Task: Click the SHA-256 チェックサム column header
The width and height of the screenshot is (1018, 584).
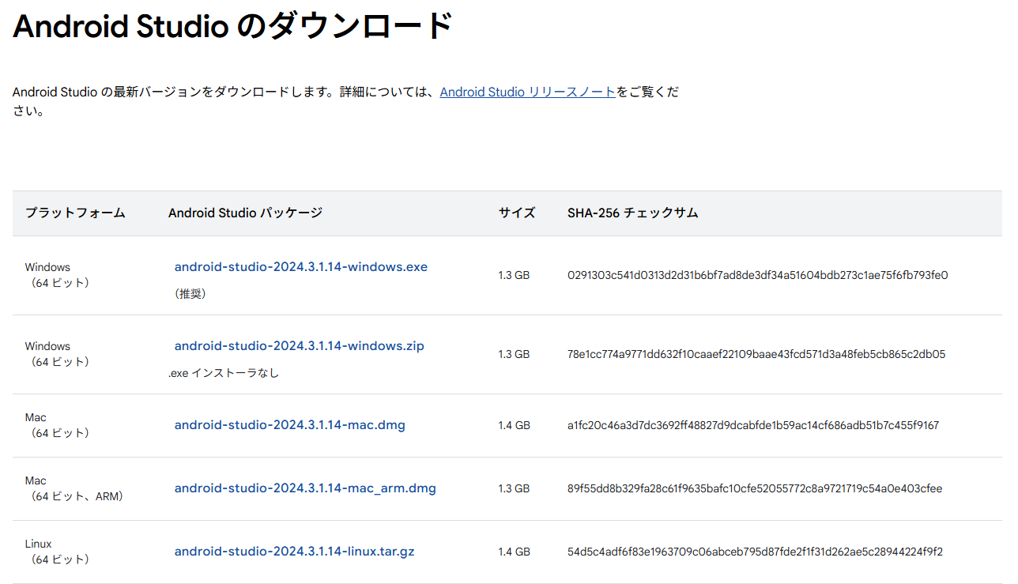Action: [x=632, y=213]
